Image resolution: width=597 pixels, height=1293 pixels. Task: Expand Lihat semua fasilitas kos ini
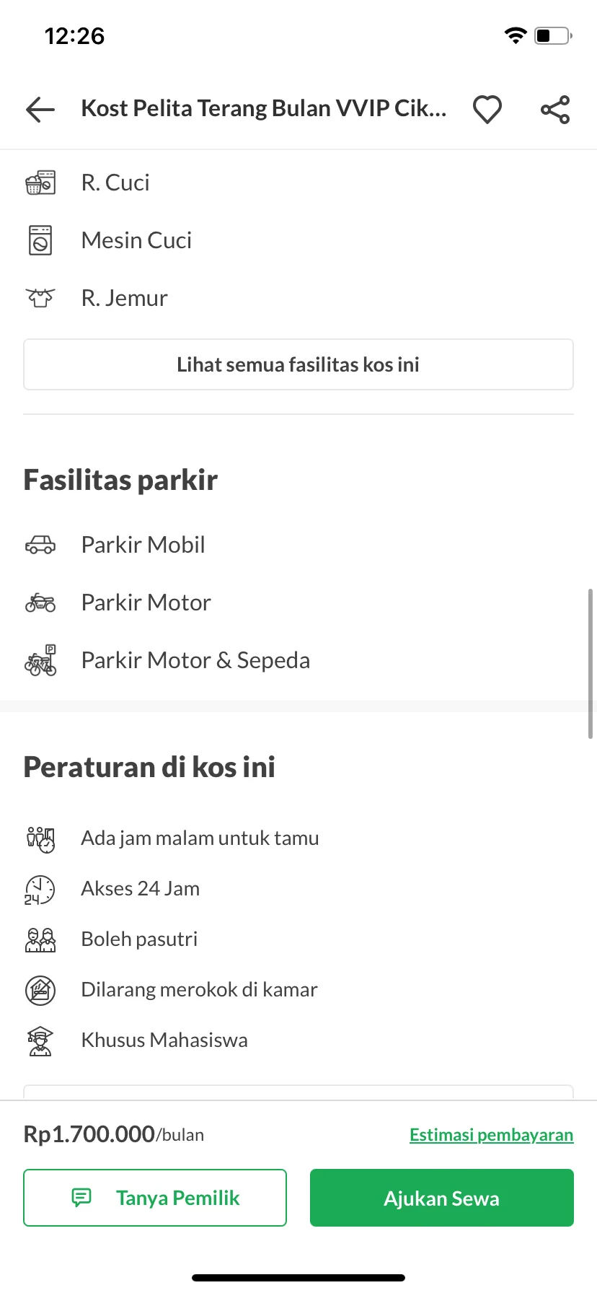[298, 364]
